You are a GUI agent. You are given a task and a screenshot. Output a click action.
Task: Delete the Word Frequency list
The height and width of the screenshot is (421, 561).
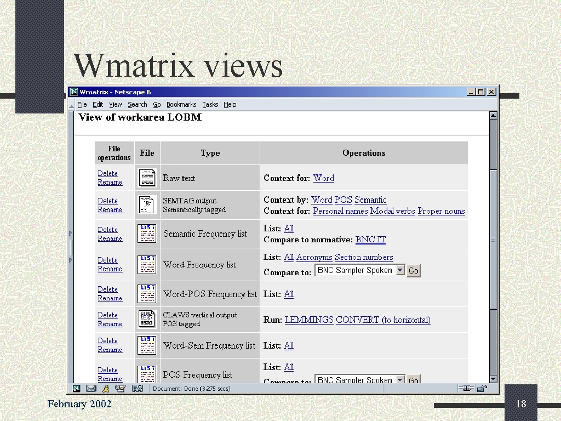(x=108, y=260)
